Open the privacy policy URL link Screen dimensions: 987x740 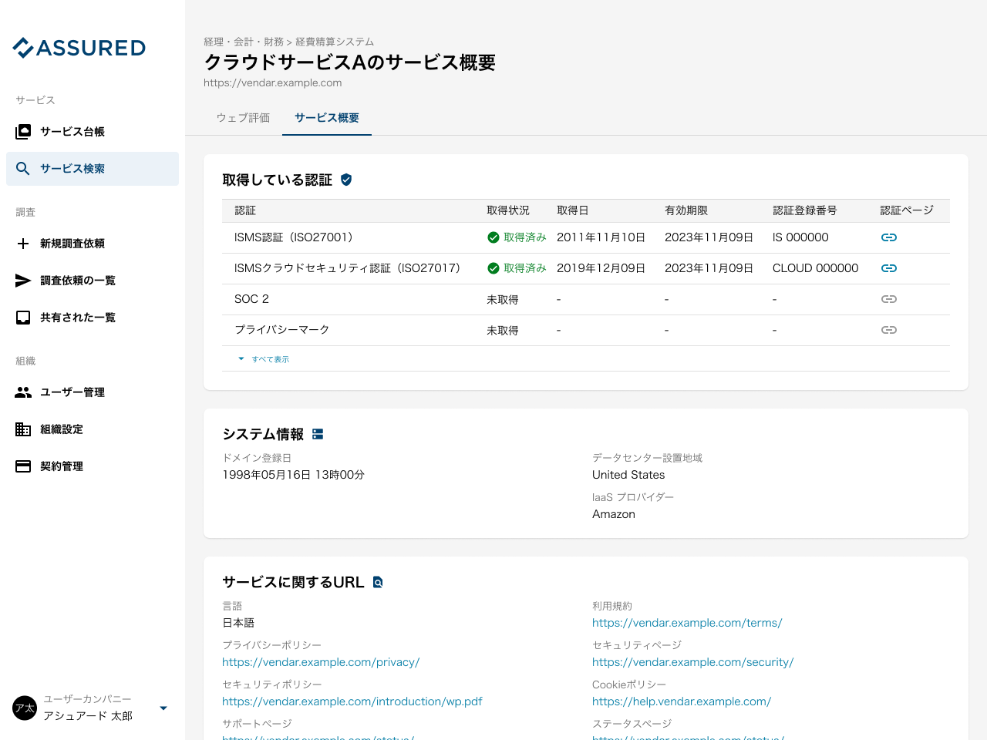(321, 661)
